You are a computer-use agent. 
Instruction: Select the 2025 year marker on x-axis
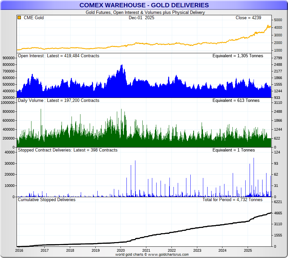248,250
